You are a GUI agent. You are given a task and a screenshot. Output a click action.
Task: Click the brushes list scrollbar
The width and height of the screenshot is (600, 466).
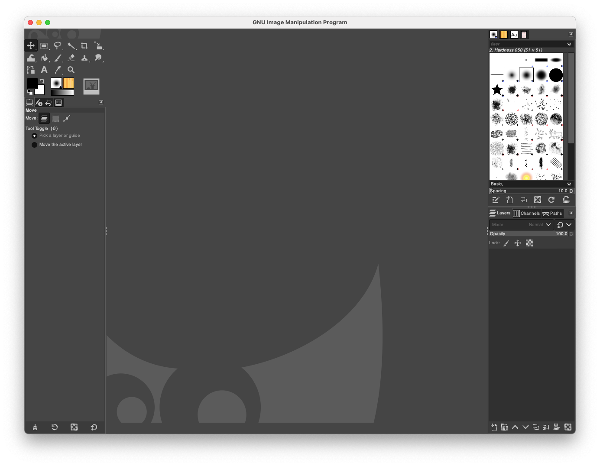571,98
